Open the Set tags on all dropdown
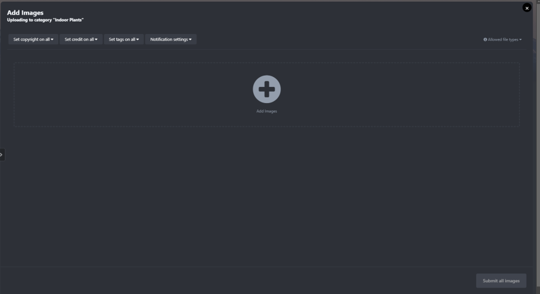 point(122,39)
